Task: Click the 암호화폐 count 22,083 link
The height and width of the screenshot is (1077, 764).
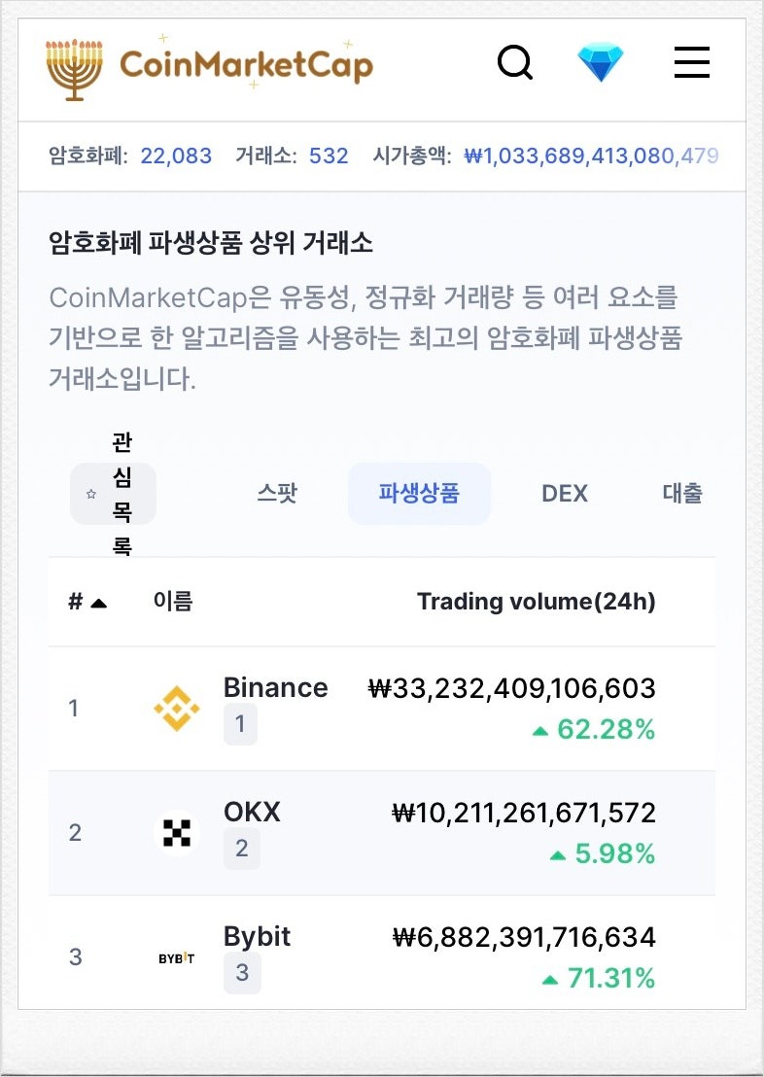Action: pyautogui.click(x=176, y=156)
